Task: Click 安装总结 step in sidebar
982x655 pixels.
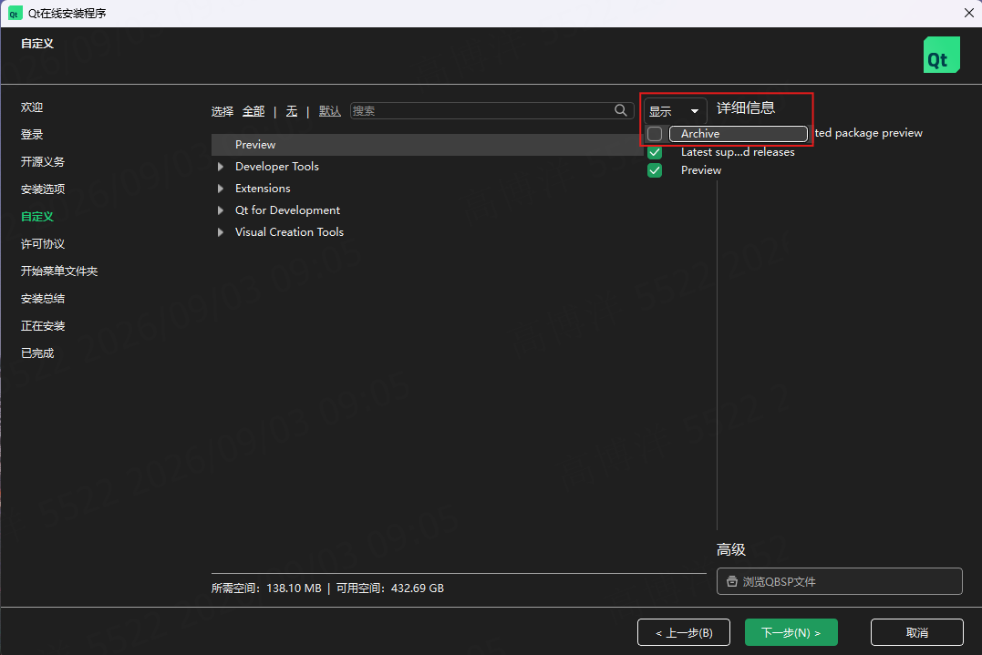Action: point(43,299)
